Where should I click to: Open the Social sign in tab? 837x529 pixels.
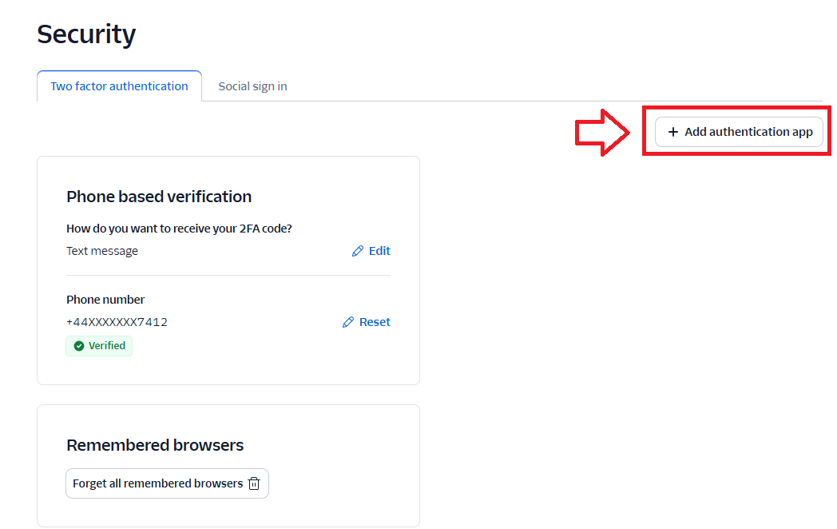[x=252, y=86]
